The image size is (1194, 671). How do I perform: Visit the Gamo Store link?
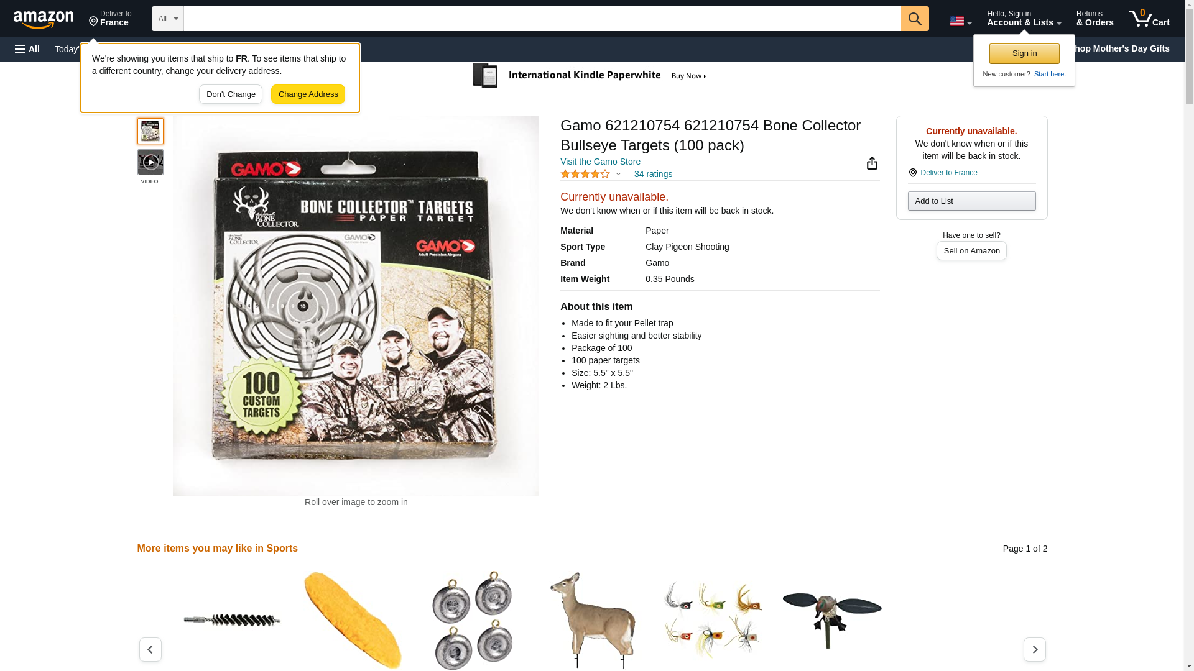coord(600,162)
